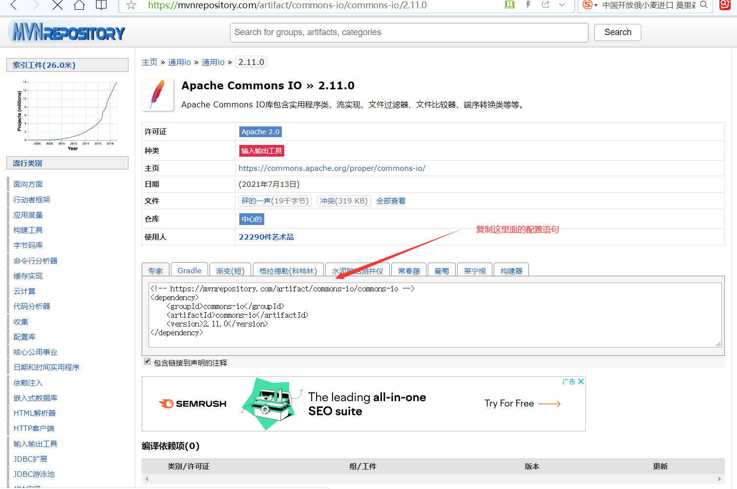737x489 pixels.
Task: Open 缓存实现 category in sidebar
Action: [28, 276]
